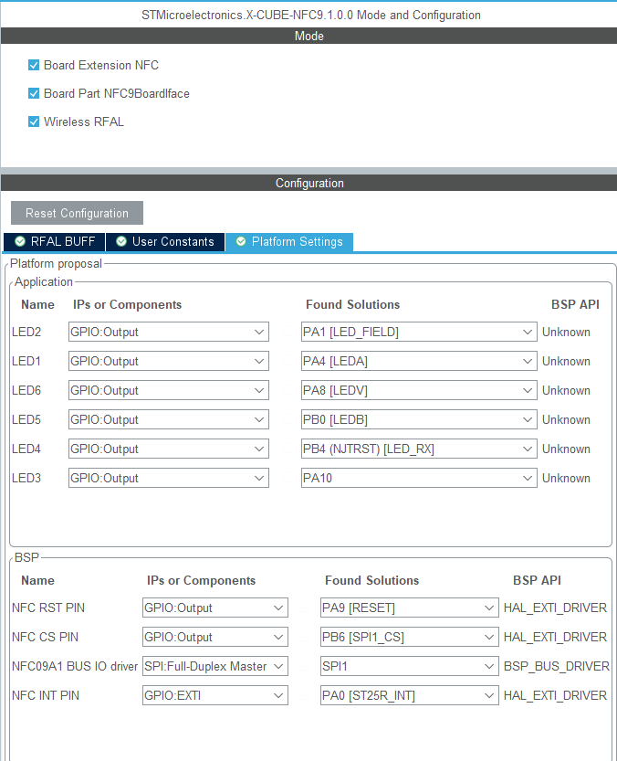Open LED3 GPIO:Output dropdown
Image resolution: width=617 pixels, height=761 pixels.
pyautogui.click(x=168, y=478)
